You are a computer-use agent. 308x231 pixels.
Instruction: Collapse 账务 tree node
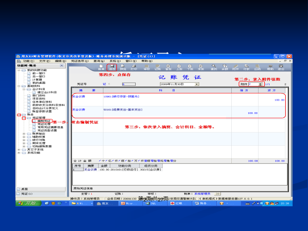pyautogui.click(x=19, y=115)
